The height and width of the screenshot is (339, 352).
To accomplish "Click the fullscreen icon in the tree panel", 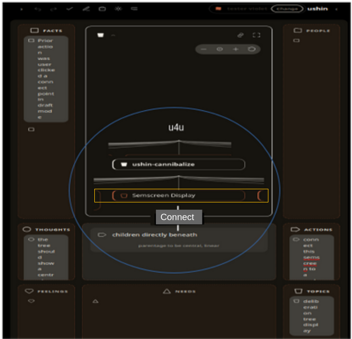I will click(x=256, y=35).
